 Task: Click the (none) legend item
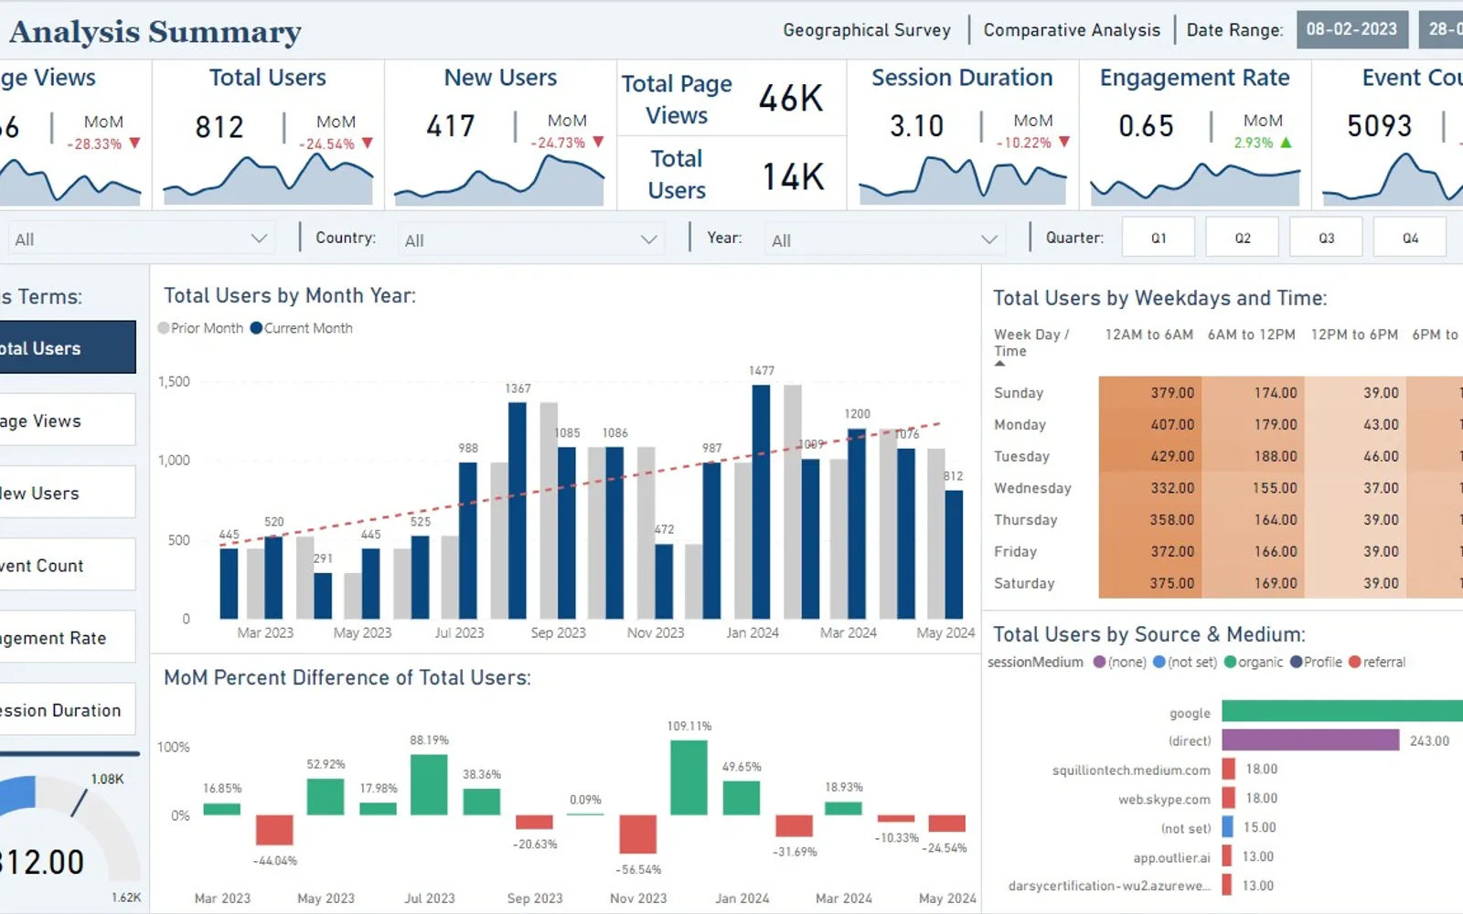[x=1119, y=662]
